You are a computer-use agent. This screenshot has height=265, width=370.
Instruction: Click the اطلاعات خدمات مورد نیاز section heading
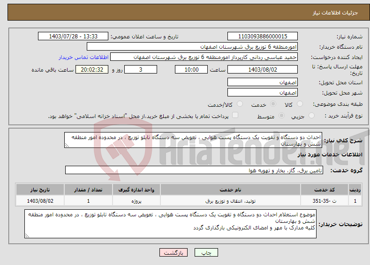[x=330, y=155]
